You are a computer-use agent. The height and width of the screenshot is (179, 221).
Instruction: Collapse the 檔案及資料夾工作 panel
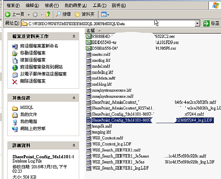[74, 36]
